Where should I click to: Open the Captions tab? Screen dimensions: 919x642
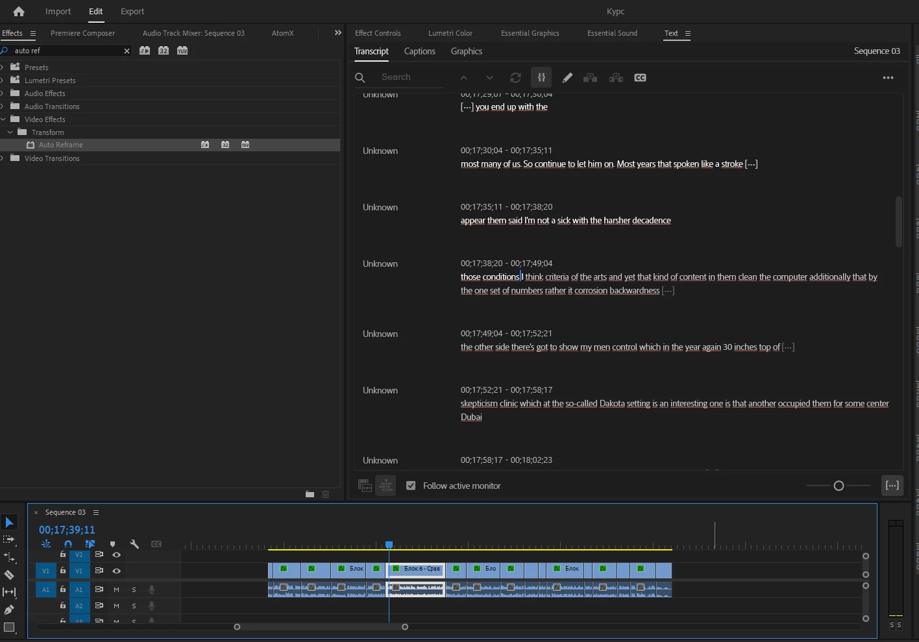pyautogui.click(x=419, y=51)
